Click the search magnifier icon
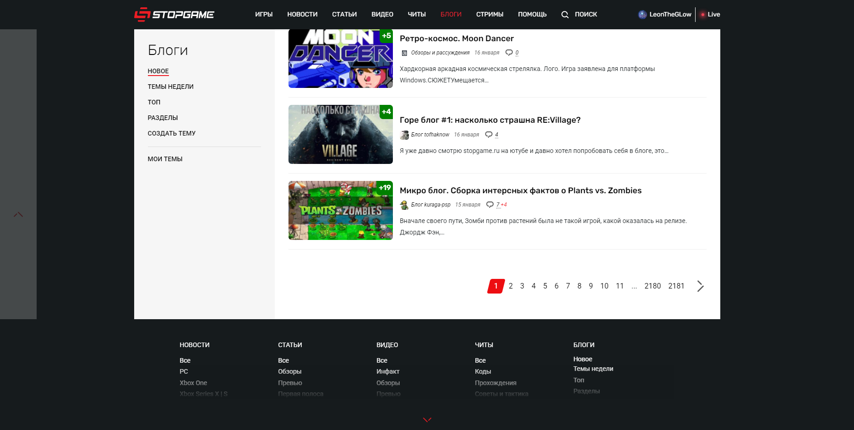Screen dimensions: 854x430 coord(565,15)
